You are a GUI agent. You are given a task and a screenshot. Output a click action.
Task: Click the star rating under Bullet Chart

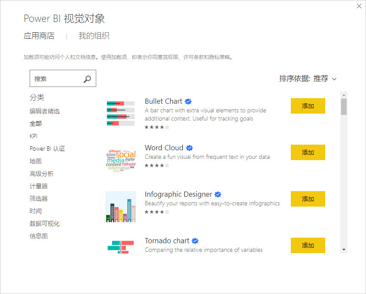click(x=156, y=127)
